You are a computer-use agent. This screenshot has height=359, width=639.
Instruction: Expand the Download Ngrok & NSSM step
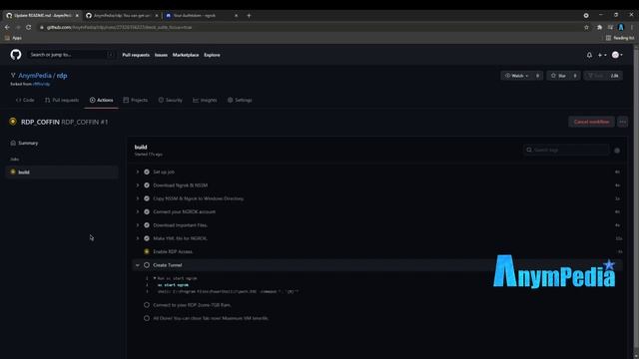pos(138,185)
